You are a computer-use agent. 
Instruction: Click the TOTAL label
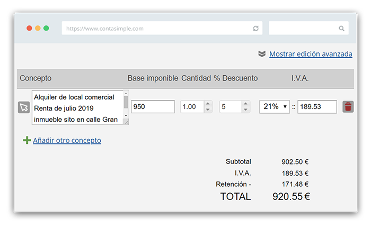pyautogui.click(x=235, y=197)
